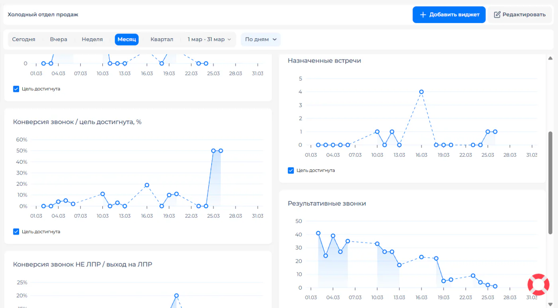Click the vertical scrollbar thumb
This screenshot has width=558, height=308.
(x=550, y=182)
